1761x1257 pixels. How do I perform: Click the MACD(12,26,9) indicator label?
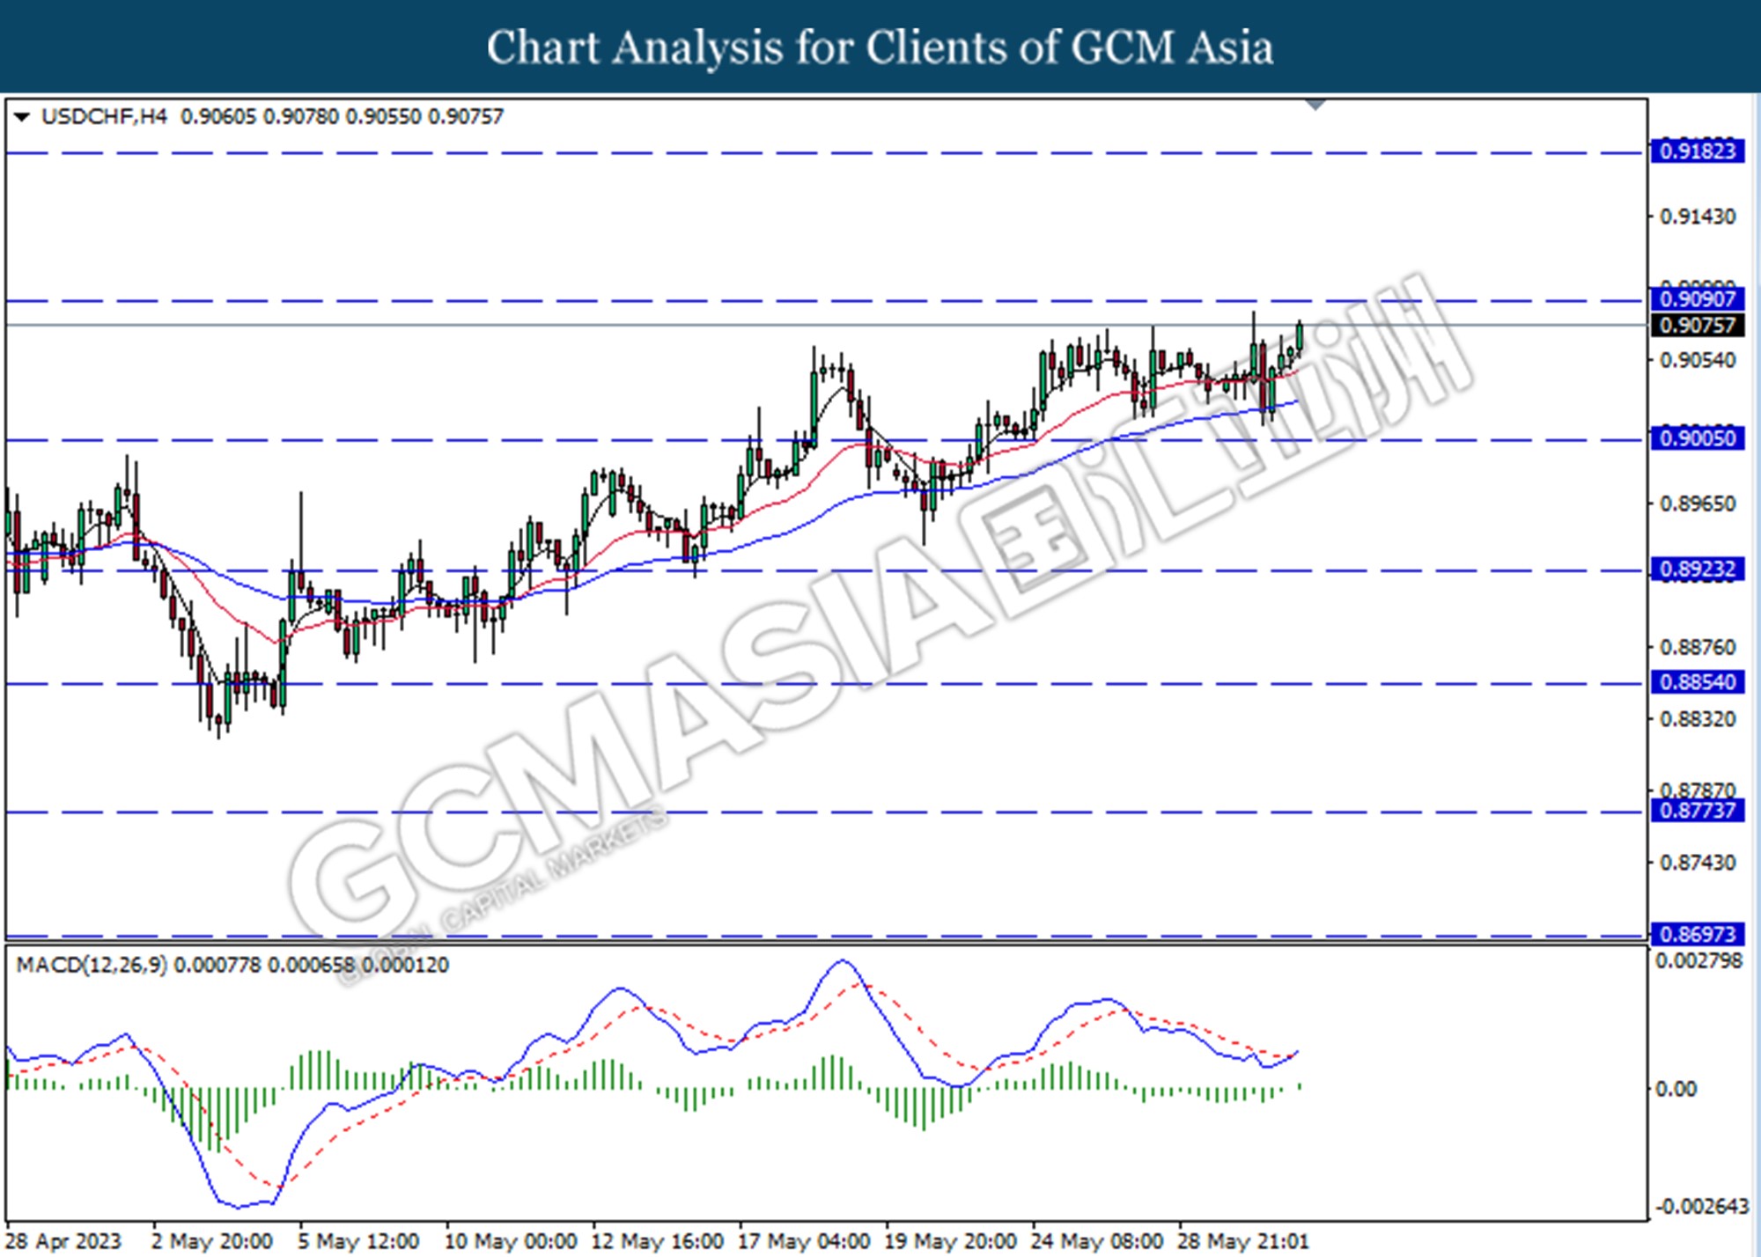click(91, 966)
